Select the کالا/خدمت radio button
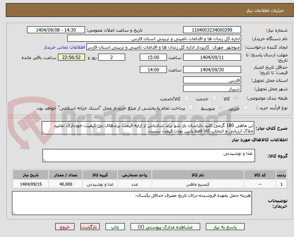This screenshot has width=294, height=237. tap(186, 98)
